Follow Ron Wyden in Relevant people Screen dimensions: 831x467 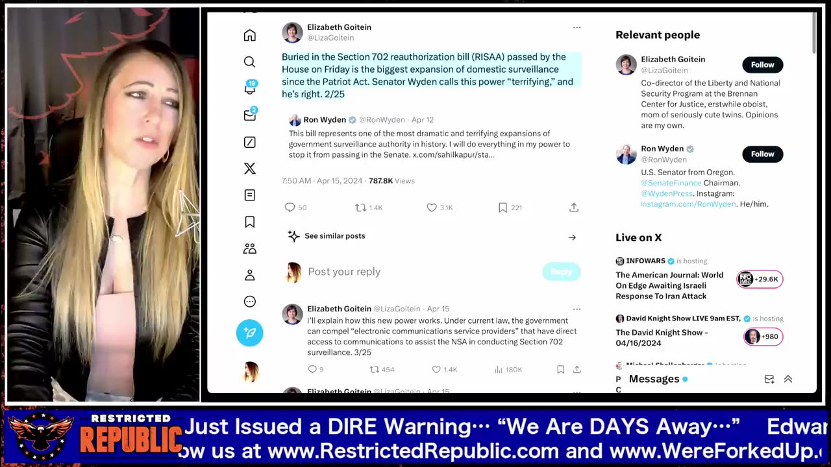(x=763, y=154)
